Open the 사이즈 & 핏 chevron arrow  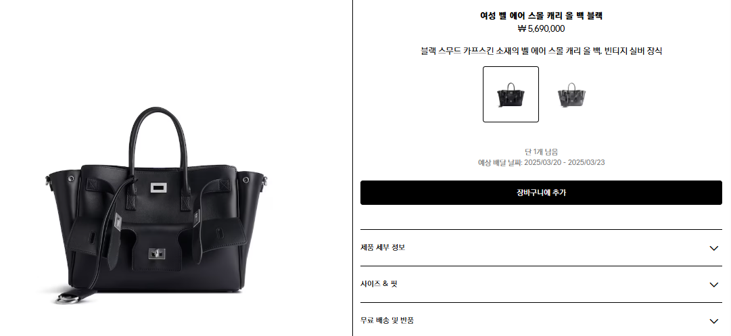[x=713, y=284]
